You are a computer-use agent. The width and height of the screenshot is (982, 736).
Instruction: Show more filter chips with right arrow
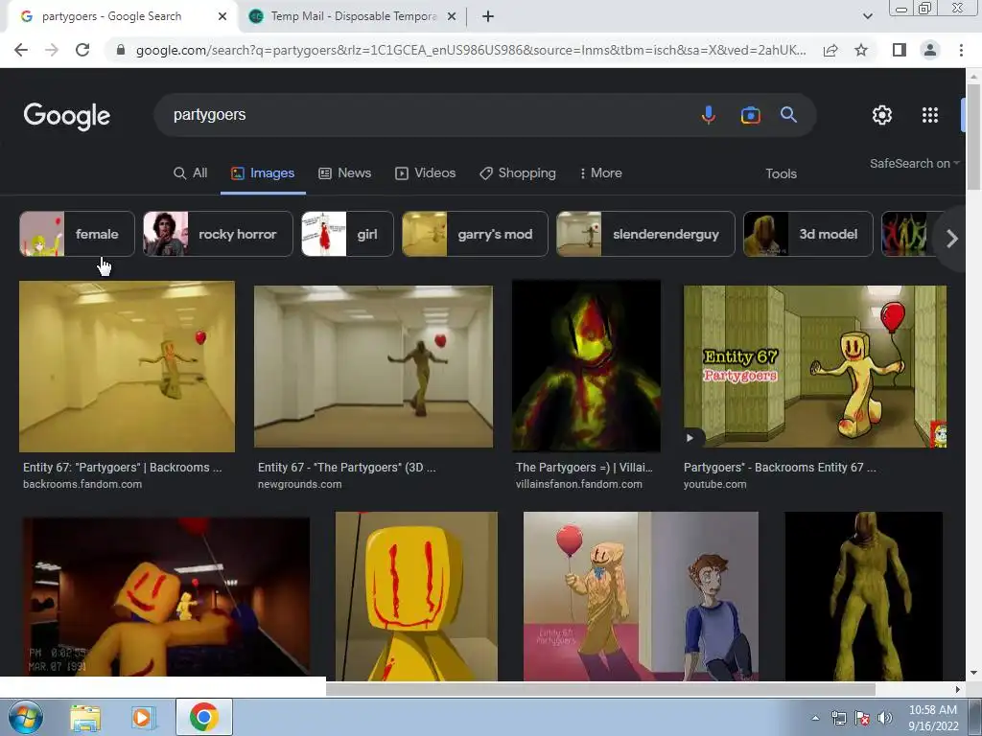pyautogui.click(x=952, y=238)
